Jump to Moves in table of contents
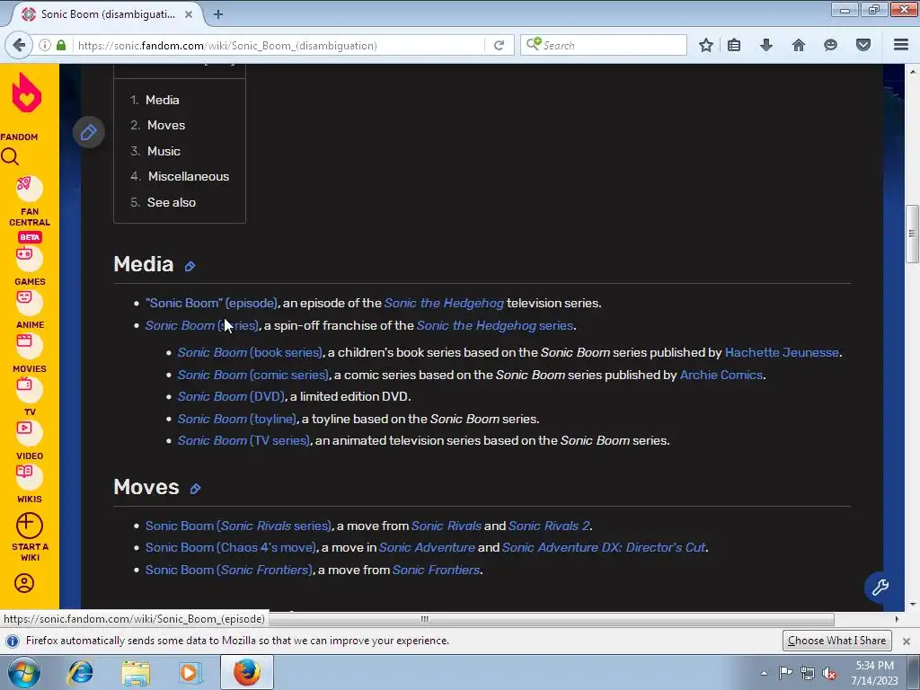 [166, 125]
